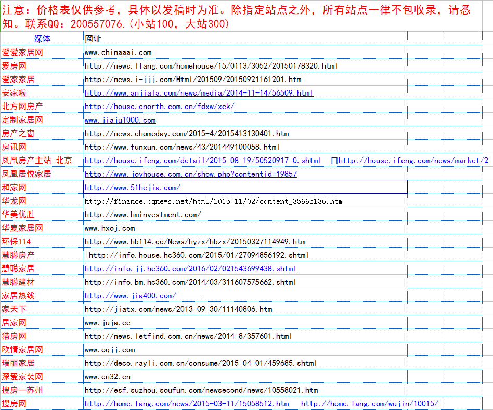The width and height of the screenshot is (493, 410).
Task: Select the finance.cqnews.net URL cell
Action: click(x=245, y=201)
